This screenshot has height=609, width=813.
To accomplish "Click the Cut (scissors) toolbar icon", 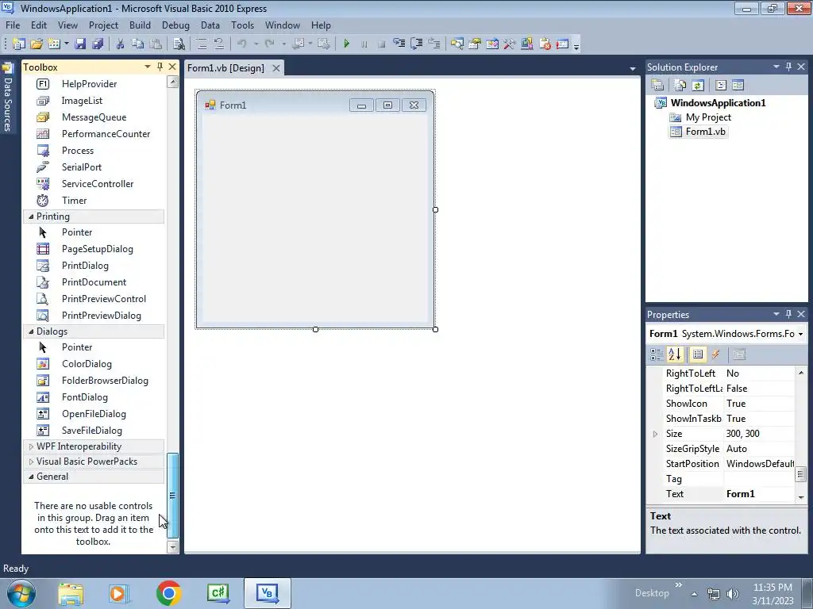I will 121,44.
